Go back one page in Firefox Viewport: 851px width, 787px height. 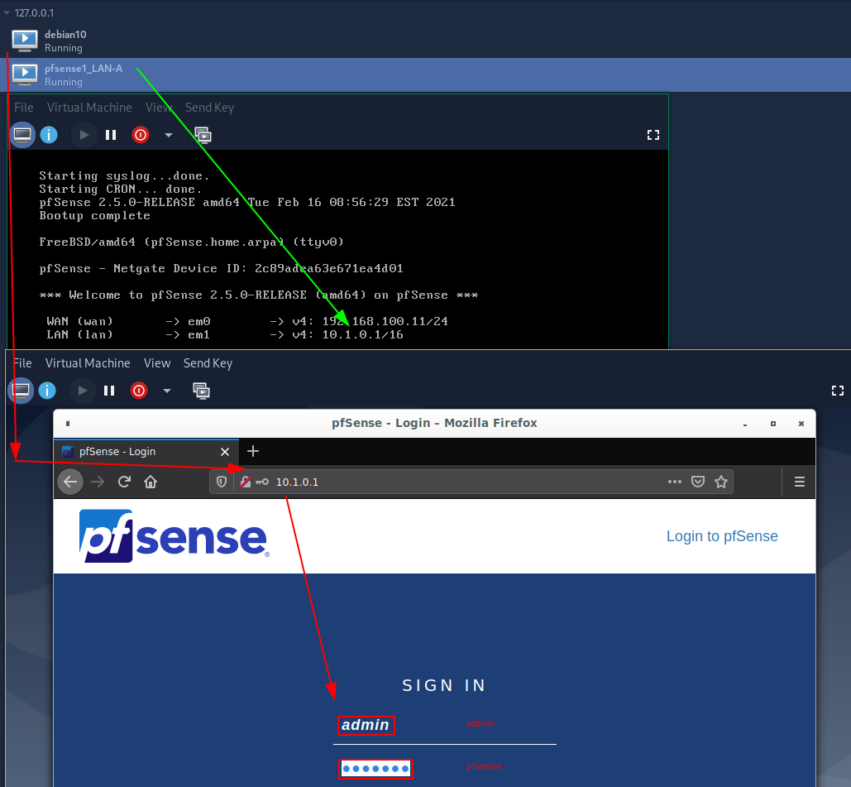tap(70, 482)
